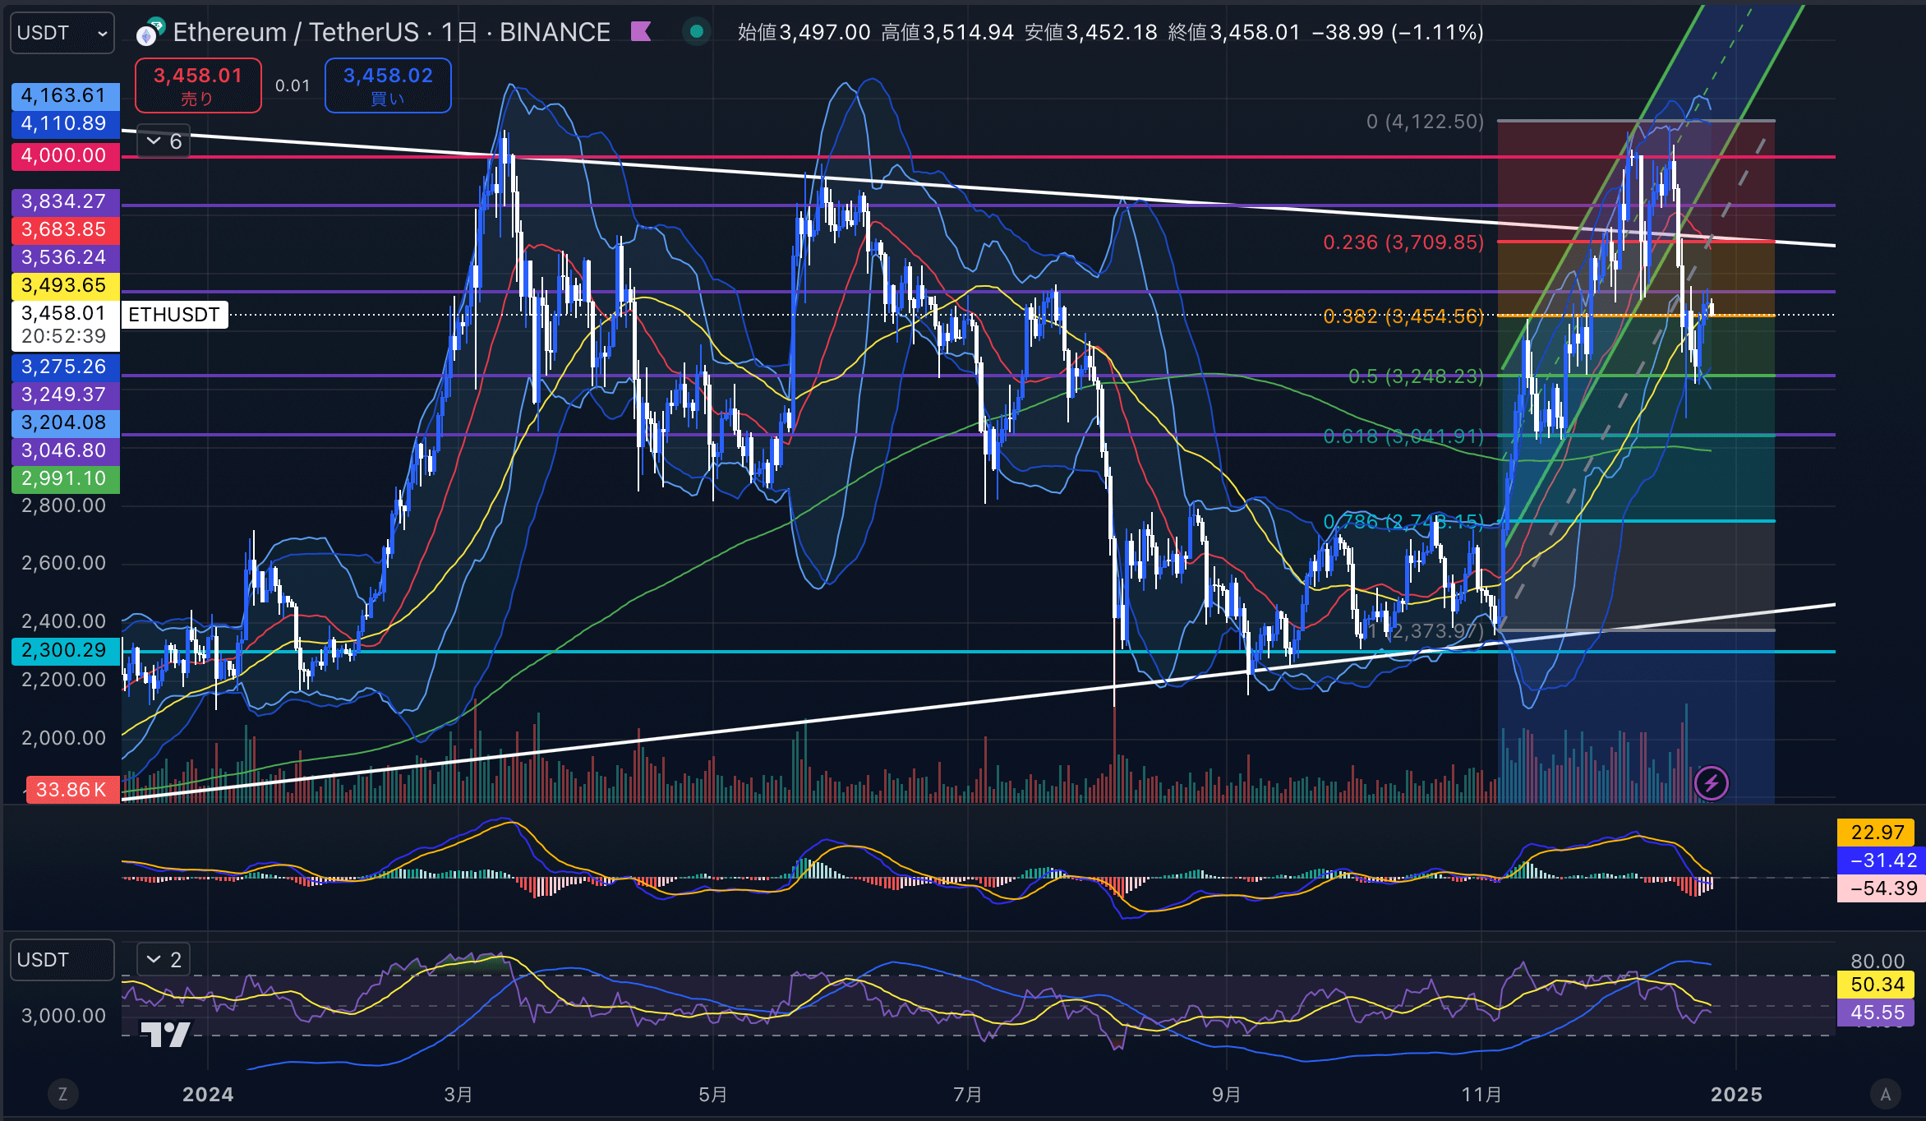Click the −31.42 MACD value label
The height and width of the screenshot is (1121, 1926).
coord(1880,860)
